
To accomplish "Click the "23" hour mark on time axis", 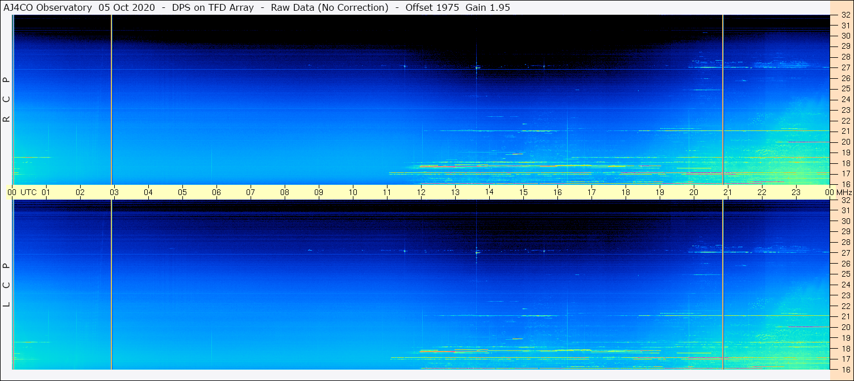I will 796,192.
